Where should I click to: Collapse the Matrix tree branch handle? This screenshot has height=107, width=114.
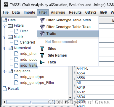4,37
